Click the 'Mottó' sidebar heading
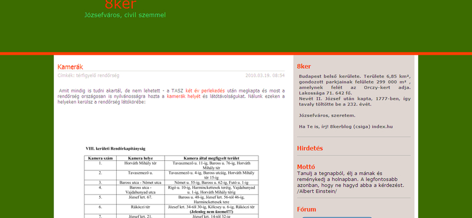Viewport: 472px width, 218px height. pyautogui.click(x=306, y=167)
